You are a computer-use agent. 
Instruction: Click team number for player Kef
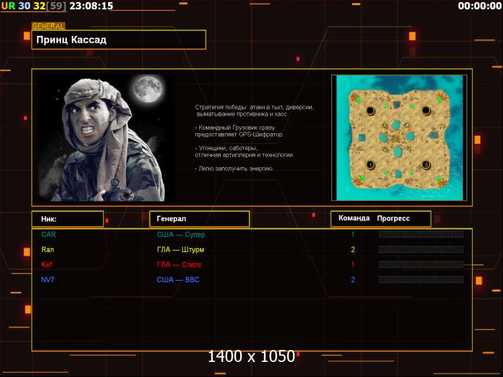[x=353, y=265]
